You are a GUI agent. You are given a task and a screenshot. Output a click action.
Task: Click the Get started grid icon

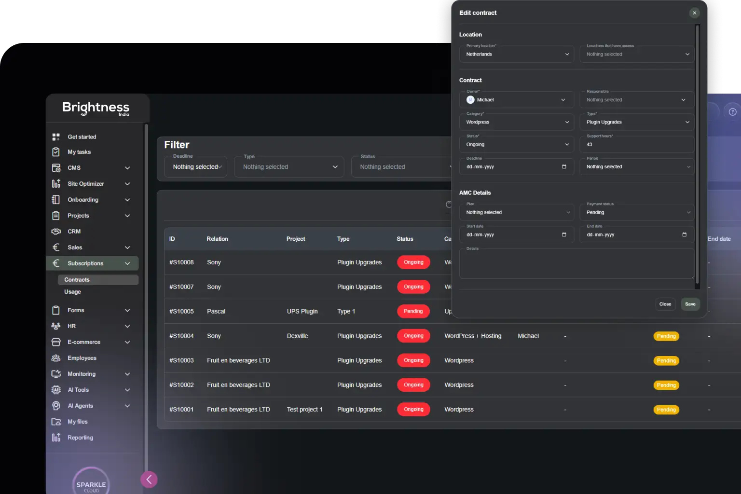[x=56, y=137]
